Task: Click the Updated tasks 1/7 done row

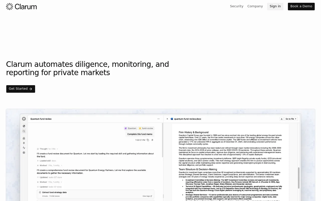Action: tap(49, 187)
